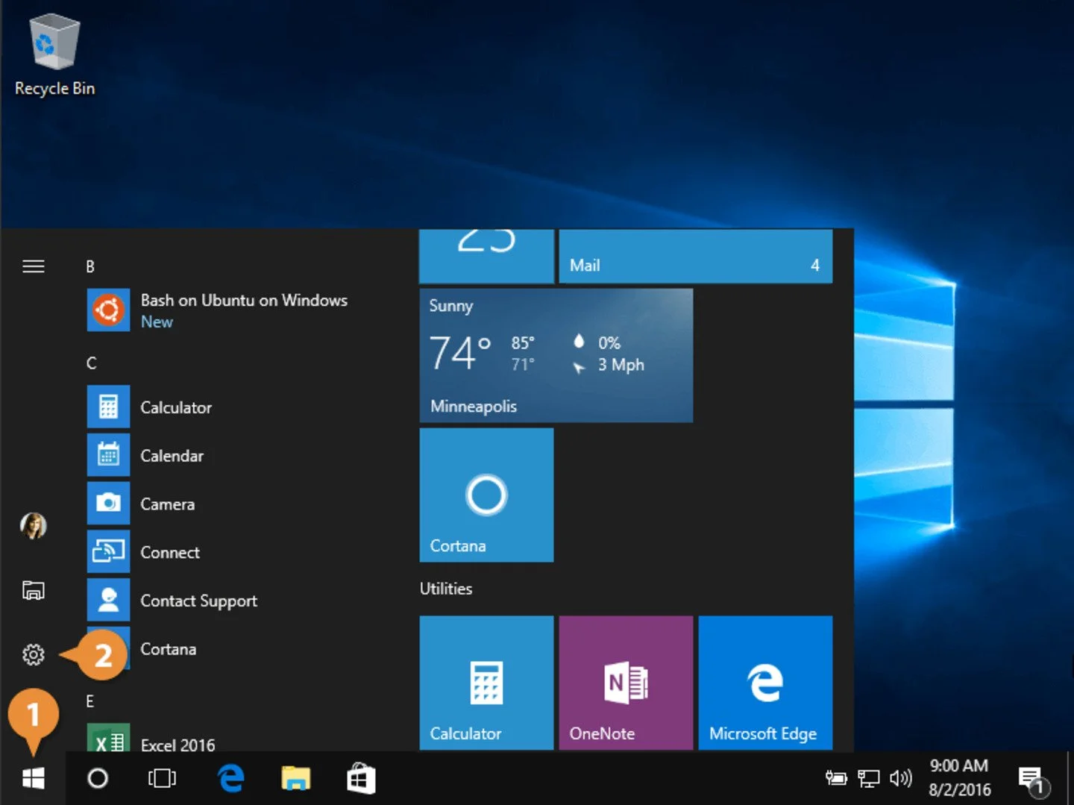
Task: Open the Microsoft Edge tile
Action: coord(765,683)
